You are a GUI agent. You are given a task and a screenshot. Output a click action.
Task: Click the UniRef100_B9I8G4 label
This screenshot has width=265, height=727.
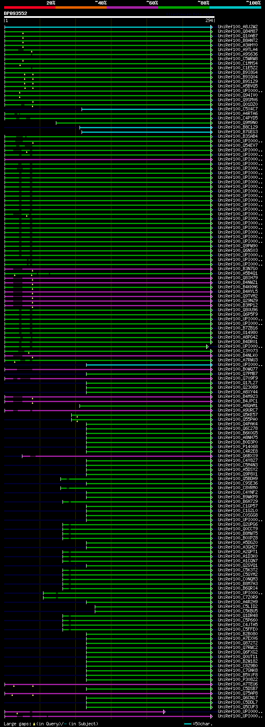point(237,73)
